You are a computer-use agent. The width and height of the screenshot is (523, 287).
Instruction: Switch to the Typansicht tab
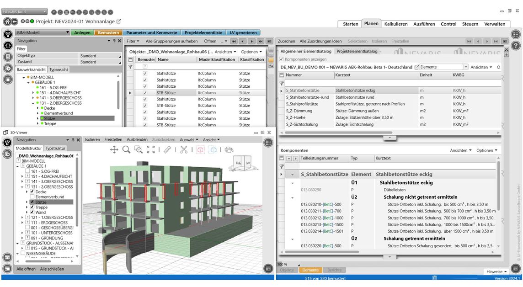tap(59, 69)
